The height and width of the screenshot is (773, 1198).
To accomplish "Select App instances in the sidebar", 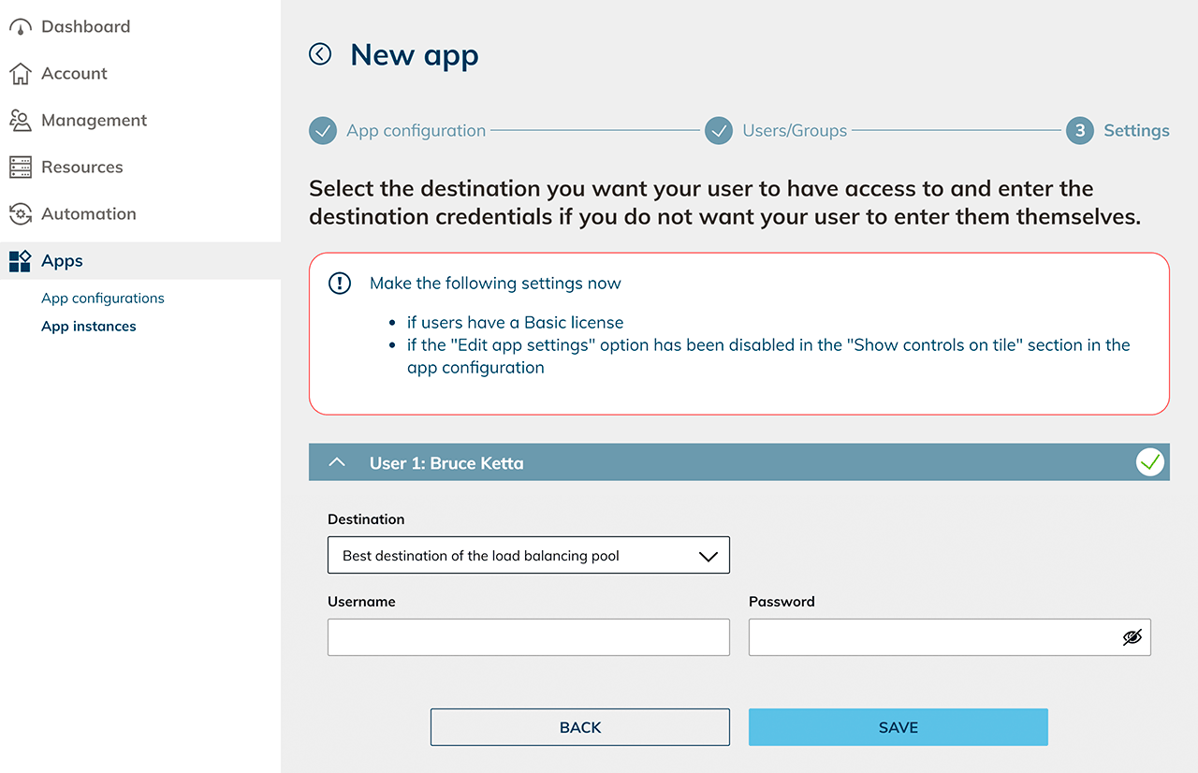I will (x=89, y=327).
